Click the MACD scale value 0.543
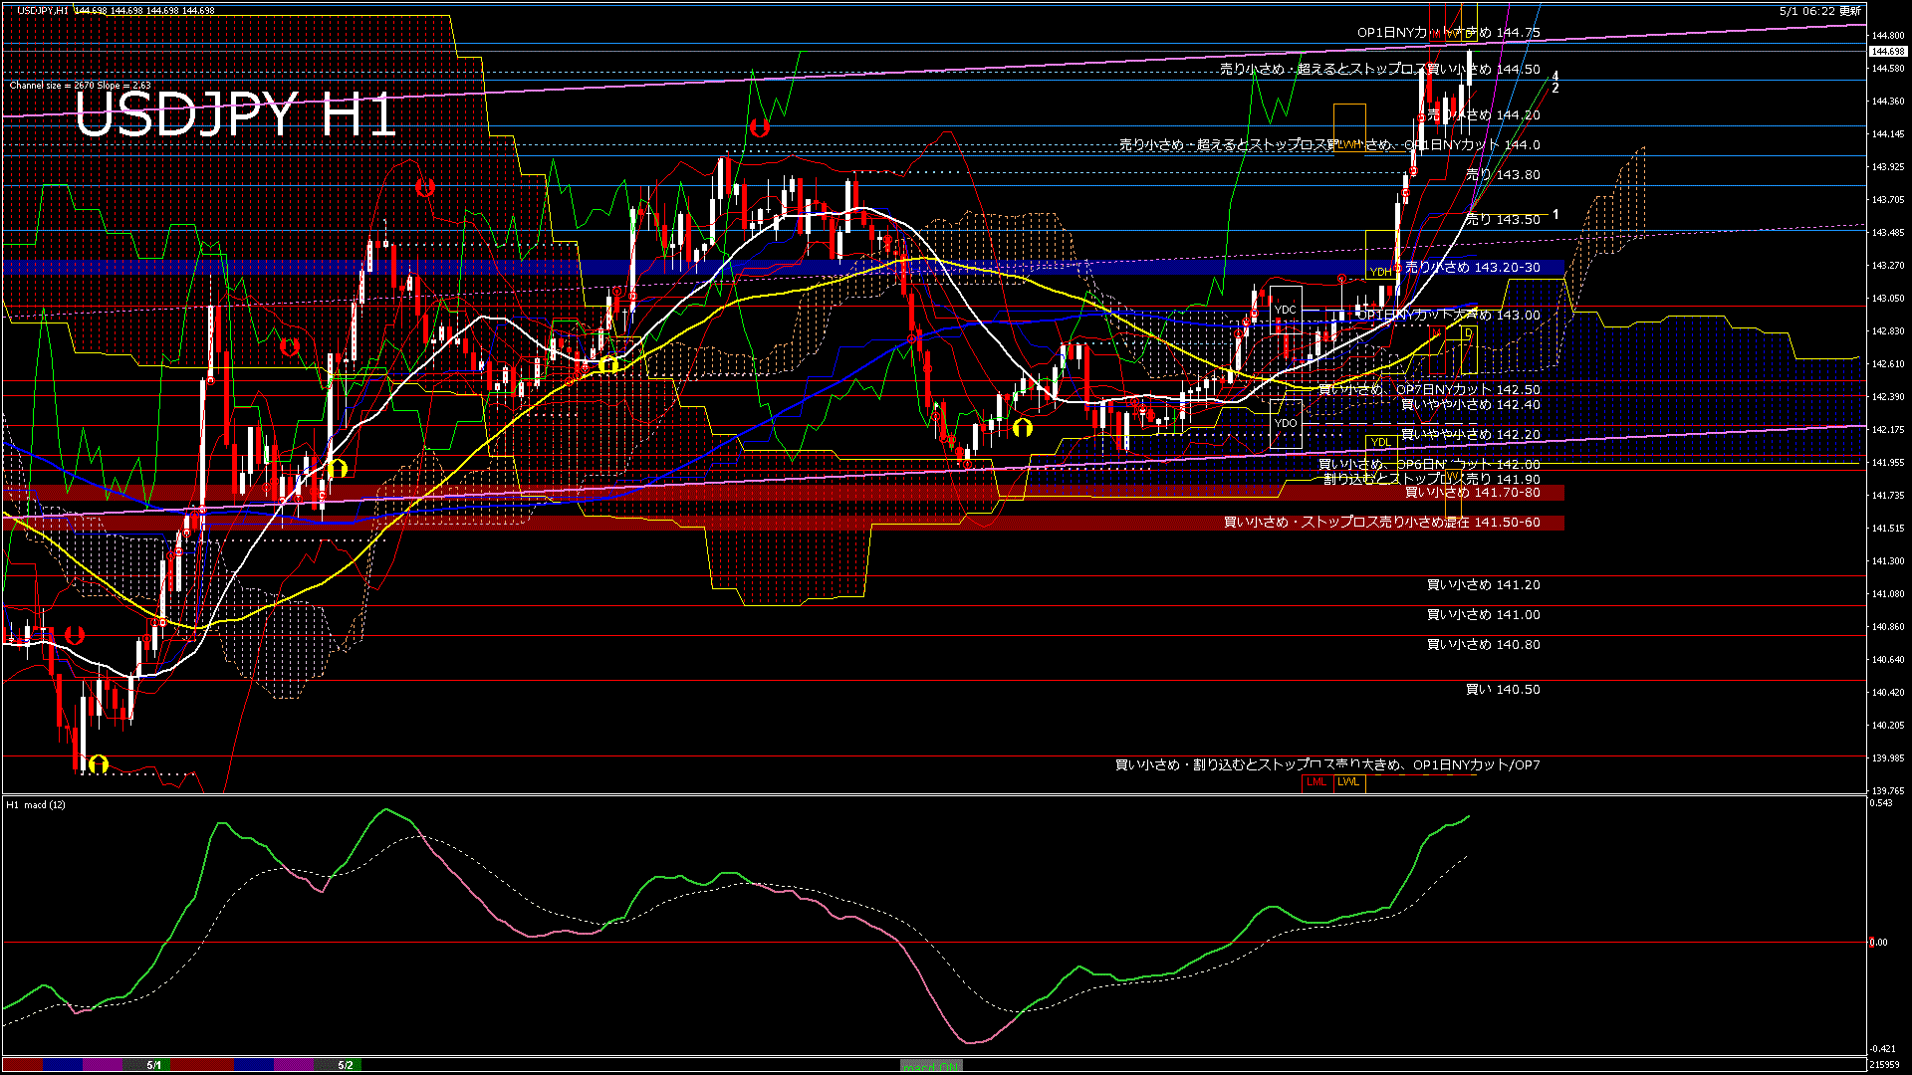 1881,803
